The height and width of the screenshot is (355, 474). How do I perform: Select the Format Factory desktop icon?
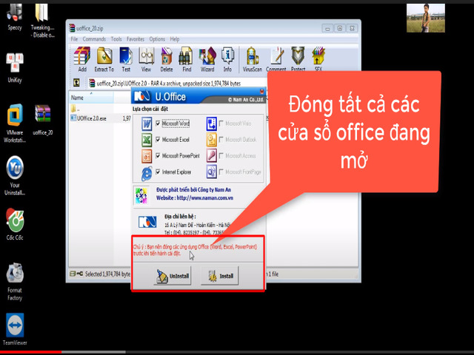pyautogui.click(x=15, y=282)
